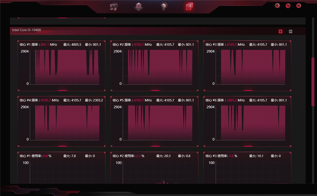Open the settings gear icon
The width and height of the screenshot is (317, 196).
(277, 5)
